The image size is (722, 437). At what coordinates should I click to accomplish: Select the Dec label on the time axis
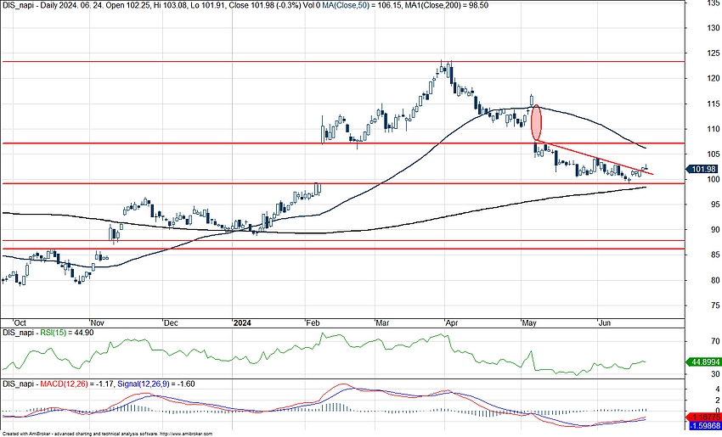(x=171, y=323)
